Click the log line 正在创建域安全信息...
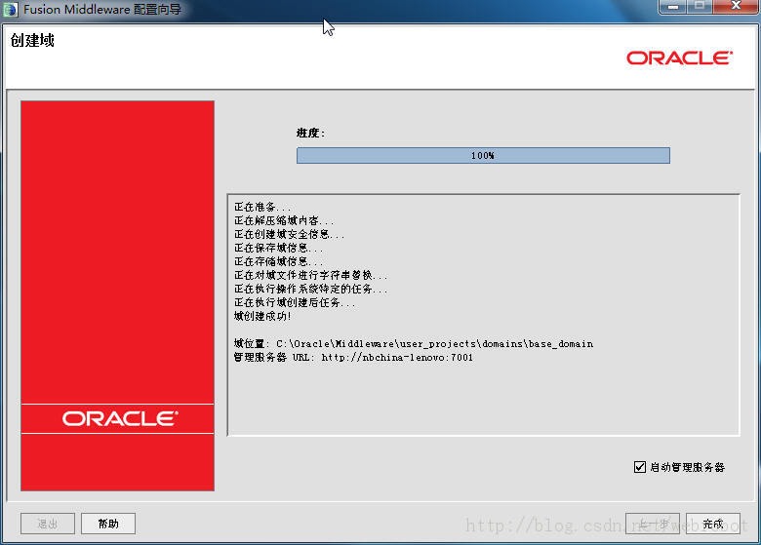The height and width of the screenshot is (545, 761). point(289,234)
